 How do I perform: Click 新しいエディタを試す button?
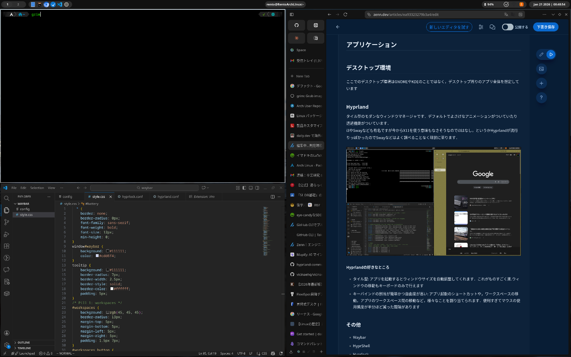click(x=449, y=27)
